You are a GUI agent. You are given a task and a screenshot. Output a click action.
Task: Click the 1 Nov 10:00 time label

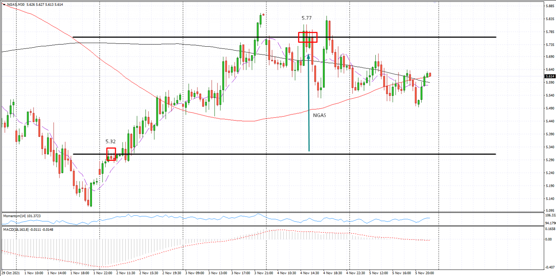coord(35,273)
